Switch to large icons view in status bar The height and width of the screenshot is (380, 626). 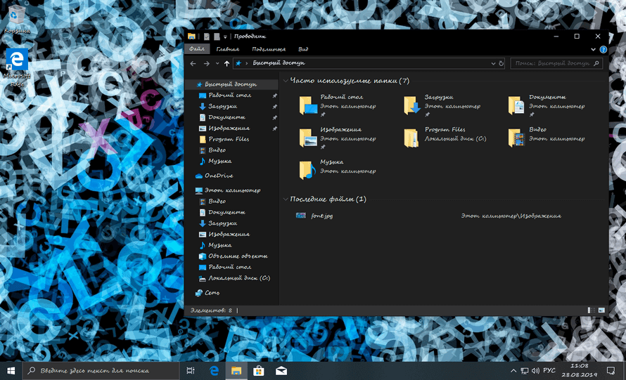(x=601, y=310)
